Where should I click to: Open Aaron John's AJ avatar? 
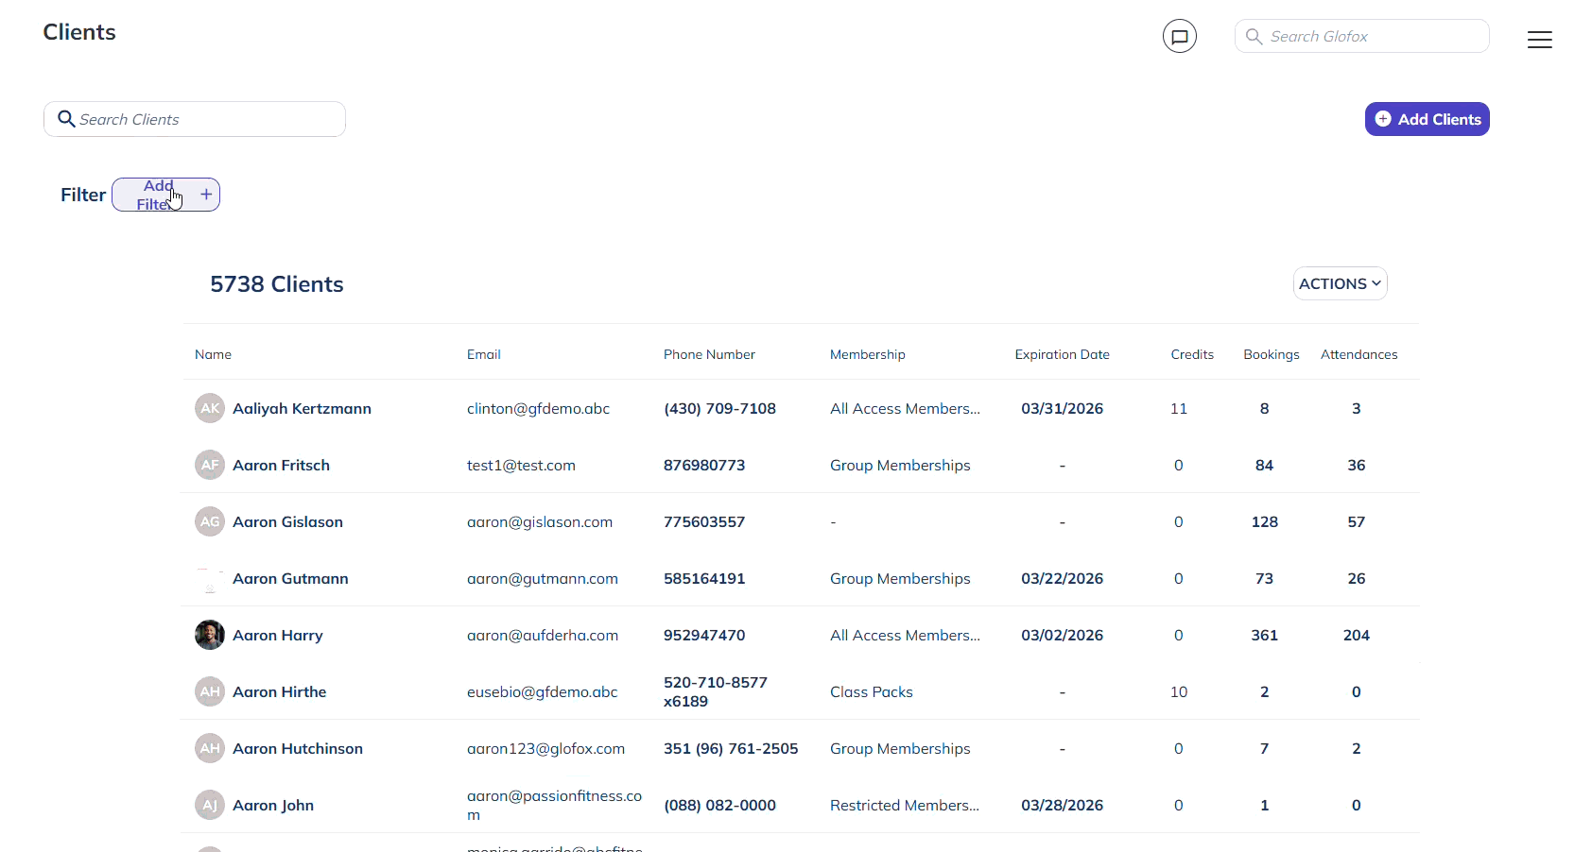[x=210, y=805]
